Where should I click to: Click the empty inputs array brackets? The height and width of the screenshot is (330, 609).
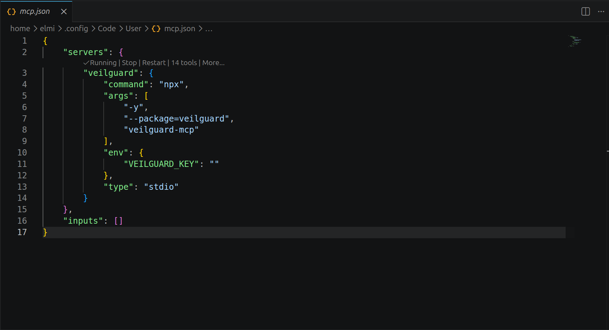(x=118, y=221)
